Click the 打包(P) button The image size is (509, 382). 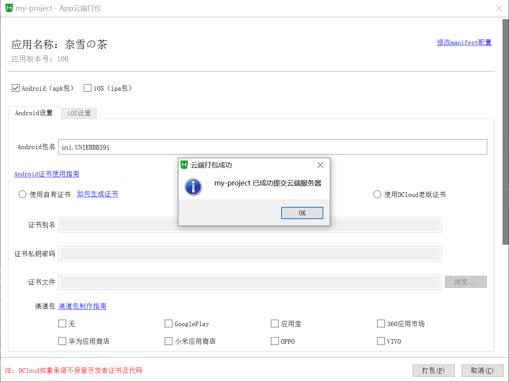434,371
